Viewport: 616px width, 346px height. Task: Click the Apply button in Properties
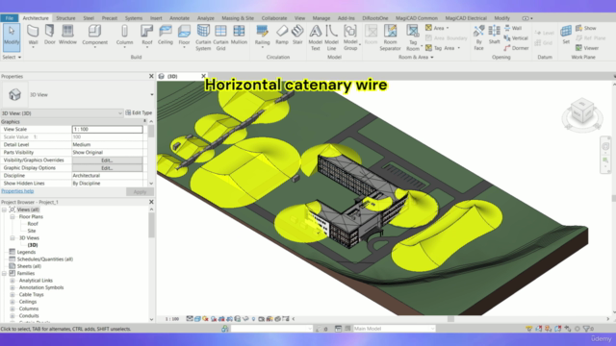point(140,192)
